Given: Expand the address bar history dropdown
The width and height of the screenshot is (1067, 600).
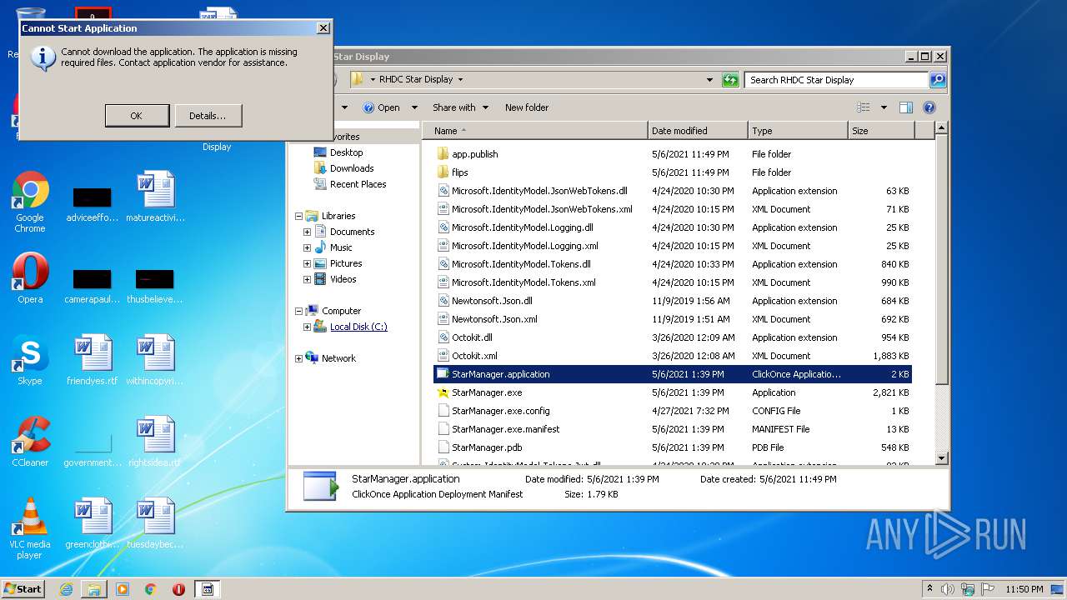Looking at the screenshot, I should (710, 80).
